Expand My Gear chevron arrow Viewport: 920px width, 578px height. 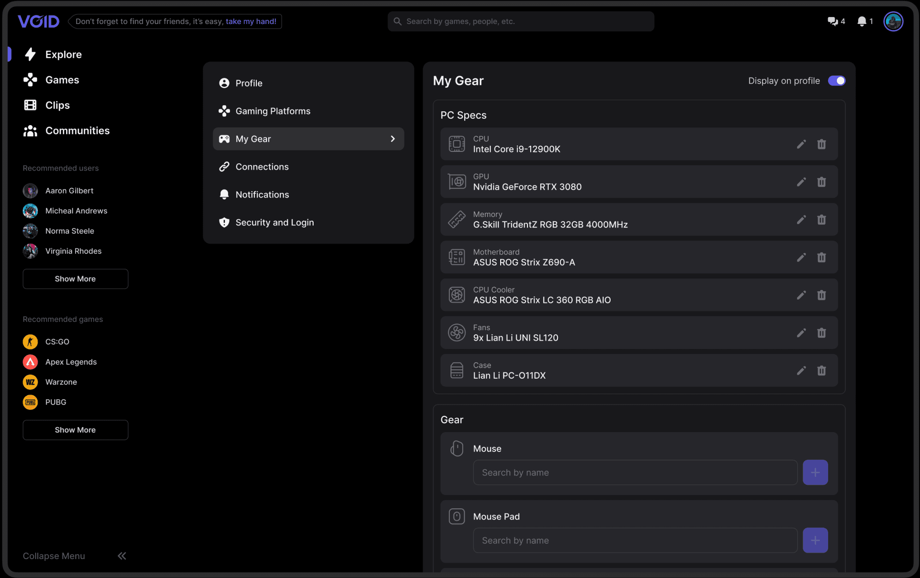tap(393, 139)
